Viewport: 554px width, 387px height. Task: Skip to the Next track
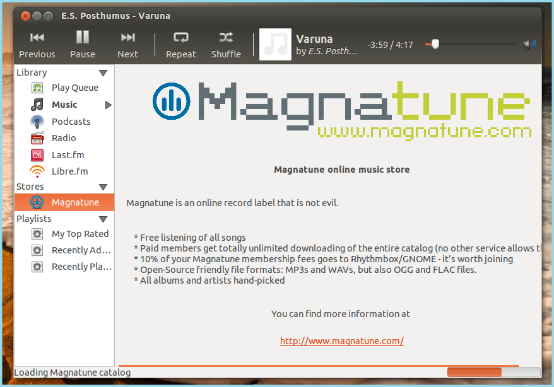tap(127, 45)
